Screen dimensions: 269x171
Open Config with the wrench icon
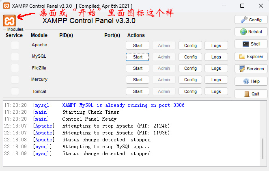(251, 19)
